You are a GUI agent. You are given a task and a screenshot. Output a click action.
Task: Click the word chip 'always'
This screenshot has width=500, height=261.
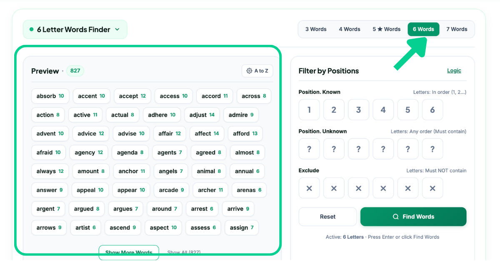[x=50, y=171]
